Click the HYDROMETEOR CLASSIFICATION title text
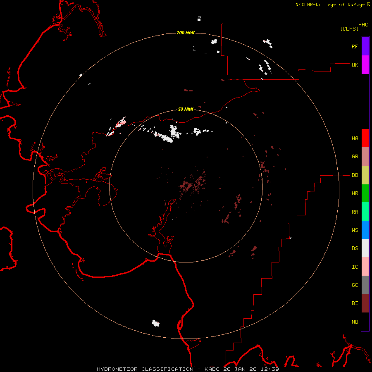Image resolution: width=372 pixels, height=372 pixels. [x=145, y=369]
